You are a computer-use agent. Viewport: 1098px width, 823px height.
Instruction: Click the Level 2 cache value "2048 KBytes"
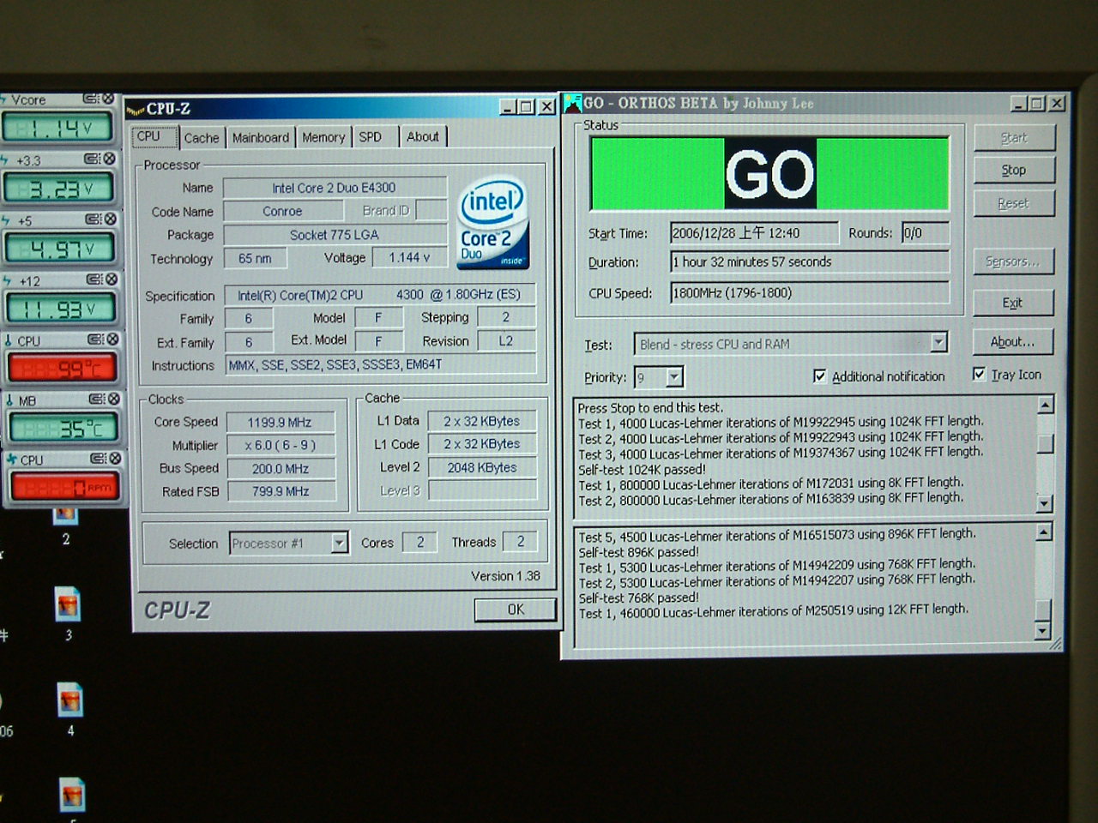tap(482, 468)
